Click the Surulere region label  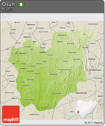point(44,32)
